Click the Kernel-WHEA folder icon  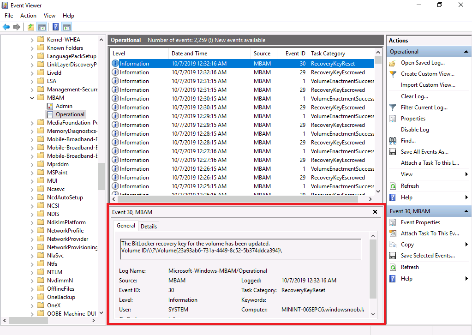pyautogui.click(x=41, y=39)
